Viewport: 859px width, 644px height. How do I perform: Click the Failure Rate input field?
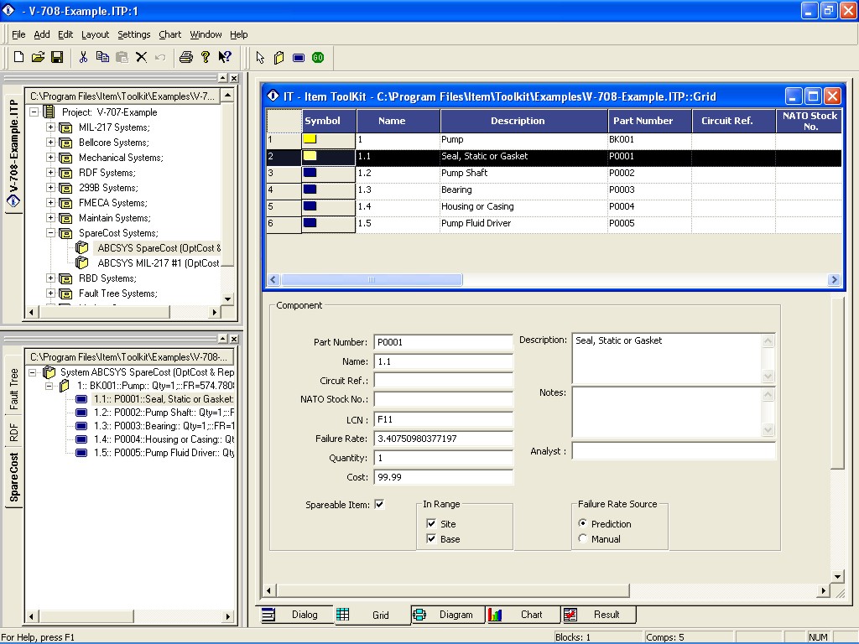(x=443, y=439)
